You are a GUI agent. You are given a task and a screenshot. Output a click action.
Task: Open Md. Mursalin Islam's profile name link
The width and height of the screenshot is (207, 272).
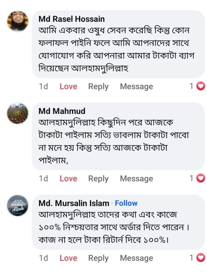(x=74, y=203)
